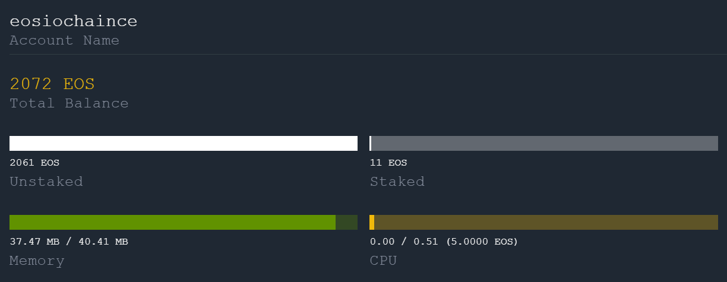Click the 11 EOS staked amount
The height and width of the screenshot is (282, 727).
[388, 163]
